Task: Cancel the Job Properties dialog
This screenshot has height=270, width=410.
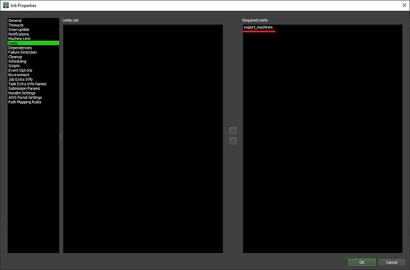Action: pos(392,262)
